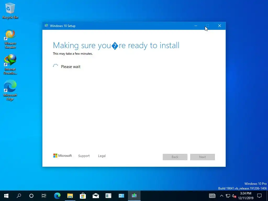Open the Windows Start menu
This screenshot has width=268, height=201.
[6, 196]
